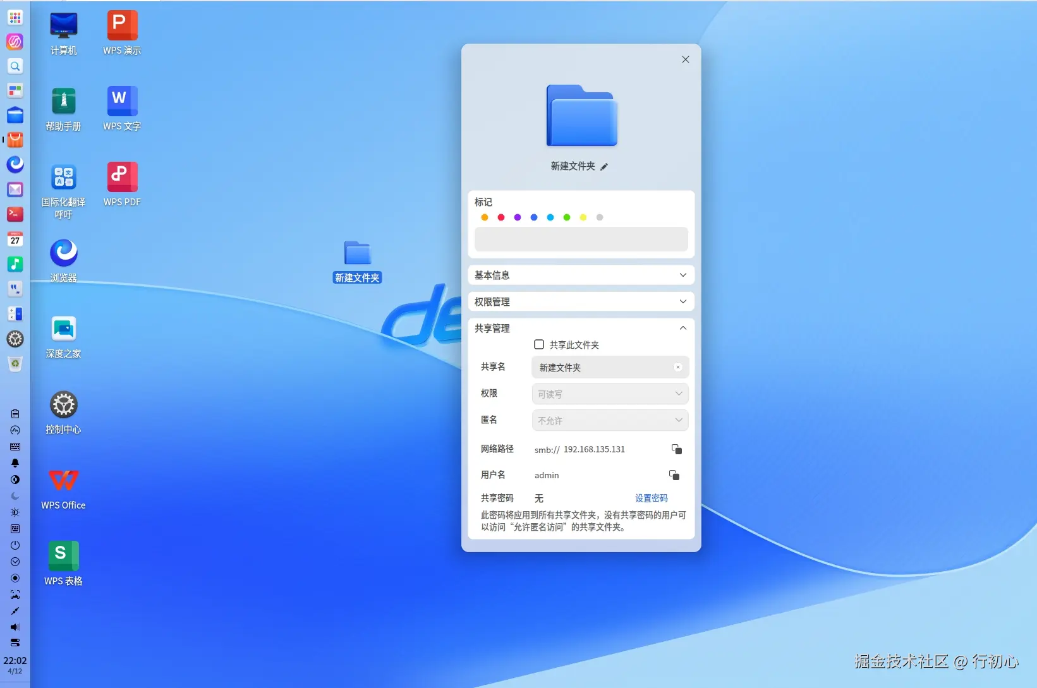The image size is (1037, 688).
Task: Click the large folder thumbnail in dialog
Action: pos(581,116)
